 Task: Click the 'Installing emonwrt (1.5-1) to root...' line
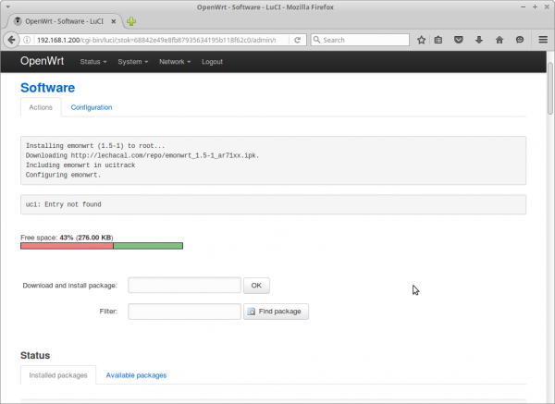95,146
